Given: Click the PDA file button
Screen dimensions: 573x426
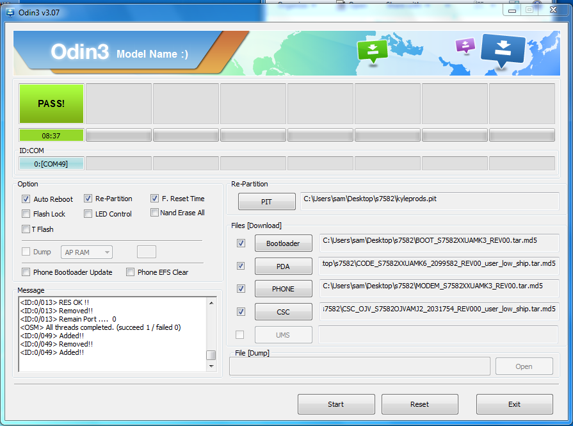Looking at the screenshot, I should 283,266.
